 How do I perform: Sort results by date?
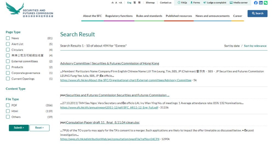[x=232, y=46]
